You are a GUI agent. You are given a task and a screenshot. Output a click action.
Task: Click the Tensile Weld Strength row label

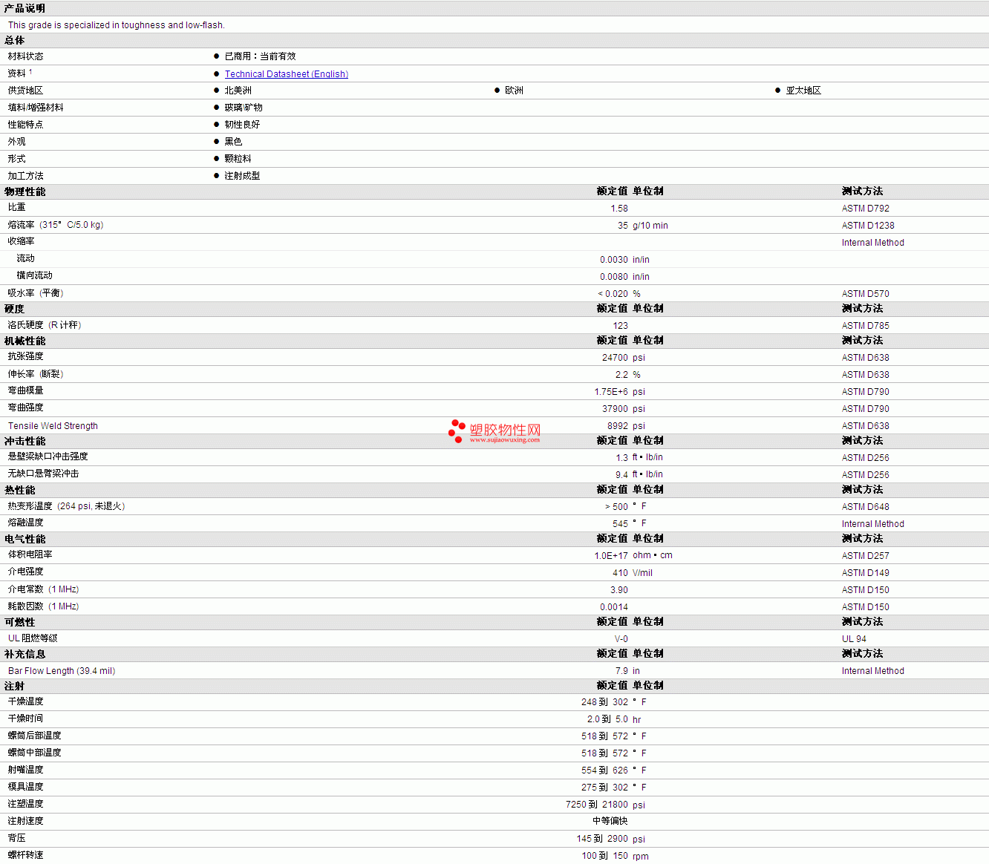(53, 426)
